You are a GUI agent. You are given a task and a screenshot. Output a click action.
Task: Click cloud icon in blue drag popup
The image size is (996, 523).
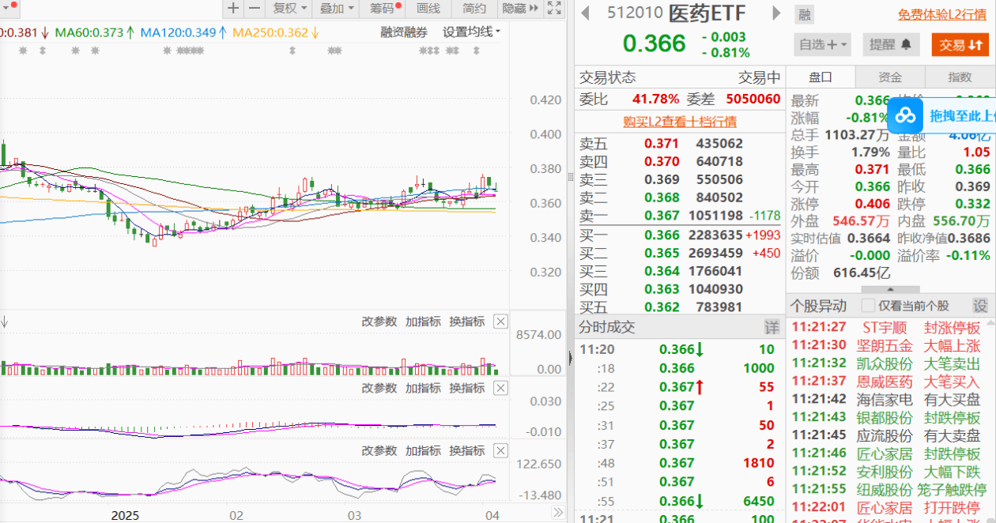click(x=907, y=116)
